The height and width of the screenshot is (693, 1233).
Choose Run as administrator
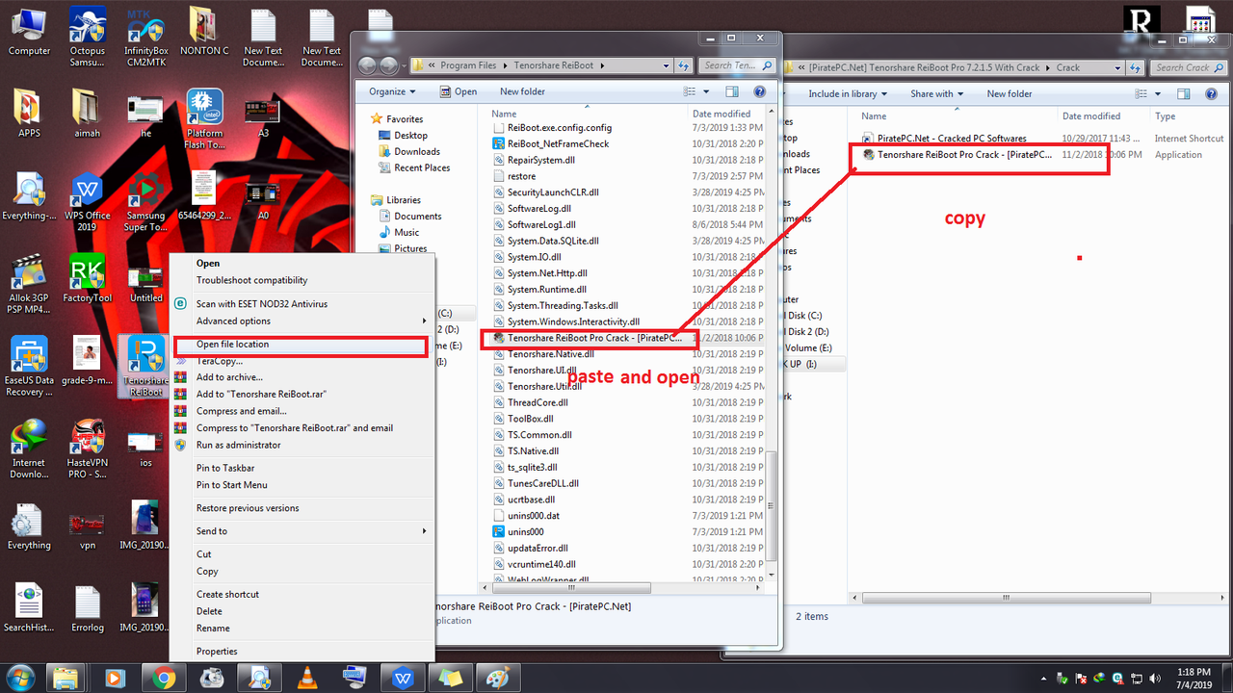pyautogui.click(x=302, y=446)
